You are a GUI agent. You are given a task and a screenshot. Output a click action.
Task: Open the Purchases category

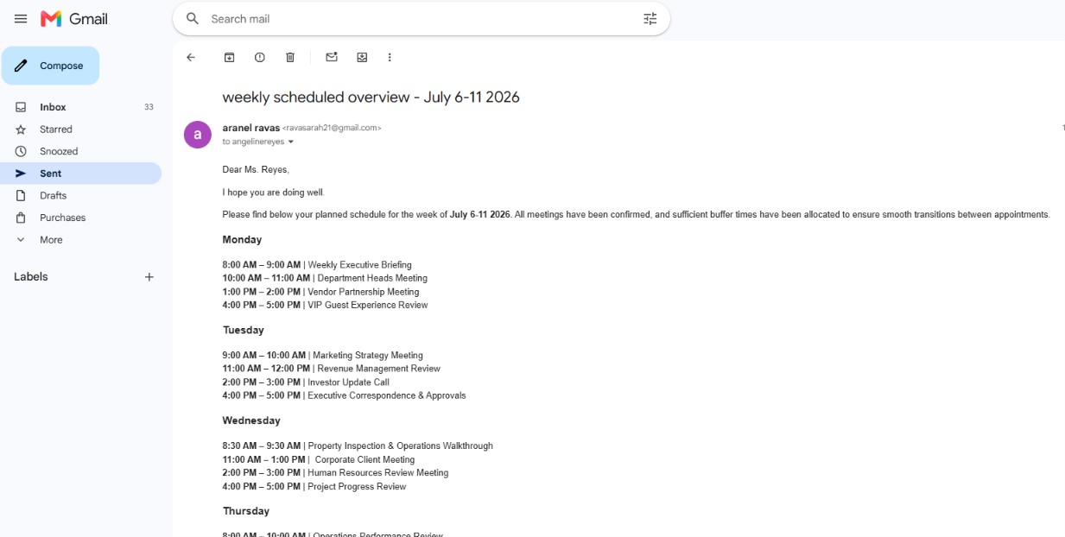(80, 218)
